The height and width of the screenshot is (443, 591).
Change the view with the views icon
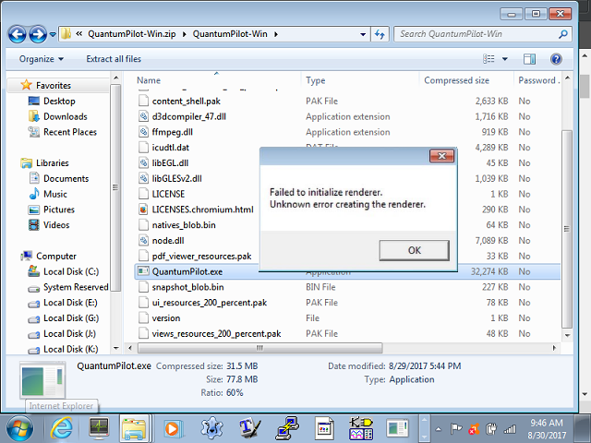488,59
